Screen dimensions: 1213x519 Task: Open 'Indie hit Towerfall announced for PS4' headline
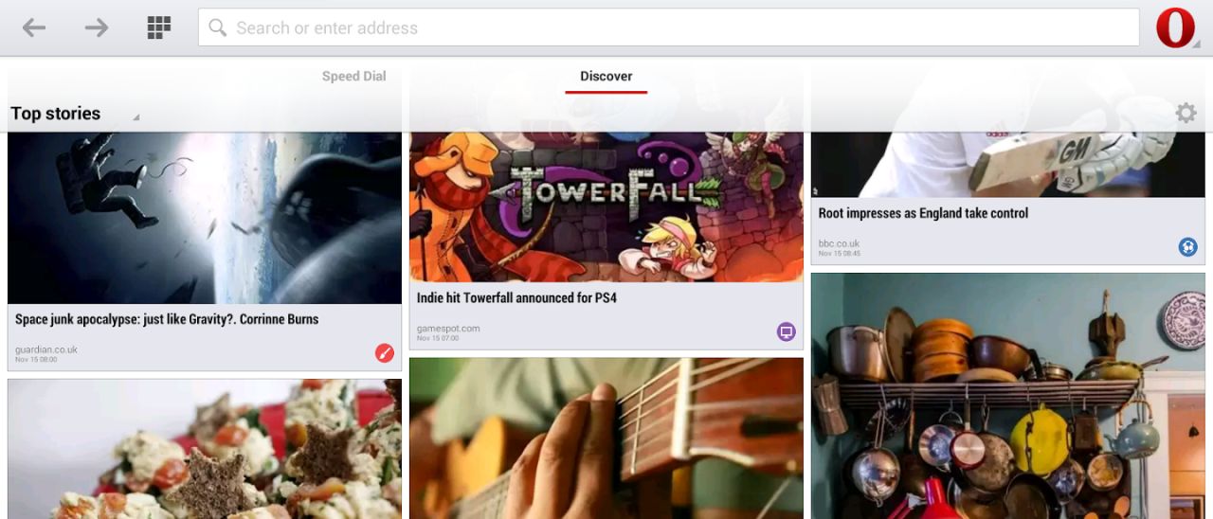click(516, 297)
